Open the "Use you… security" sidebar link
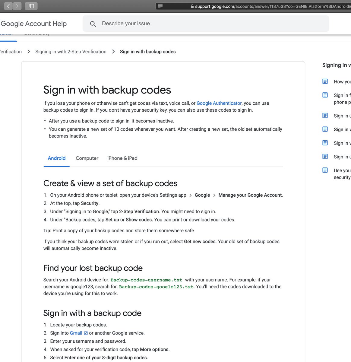 click(x=342, y=174)
